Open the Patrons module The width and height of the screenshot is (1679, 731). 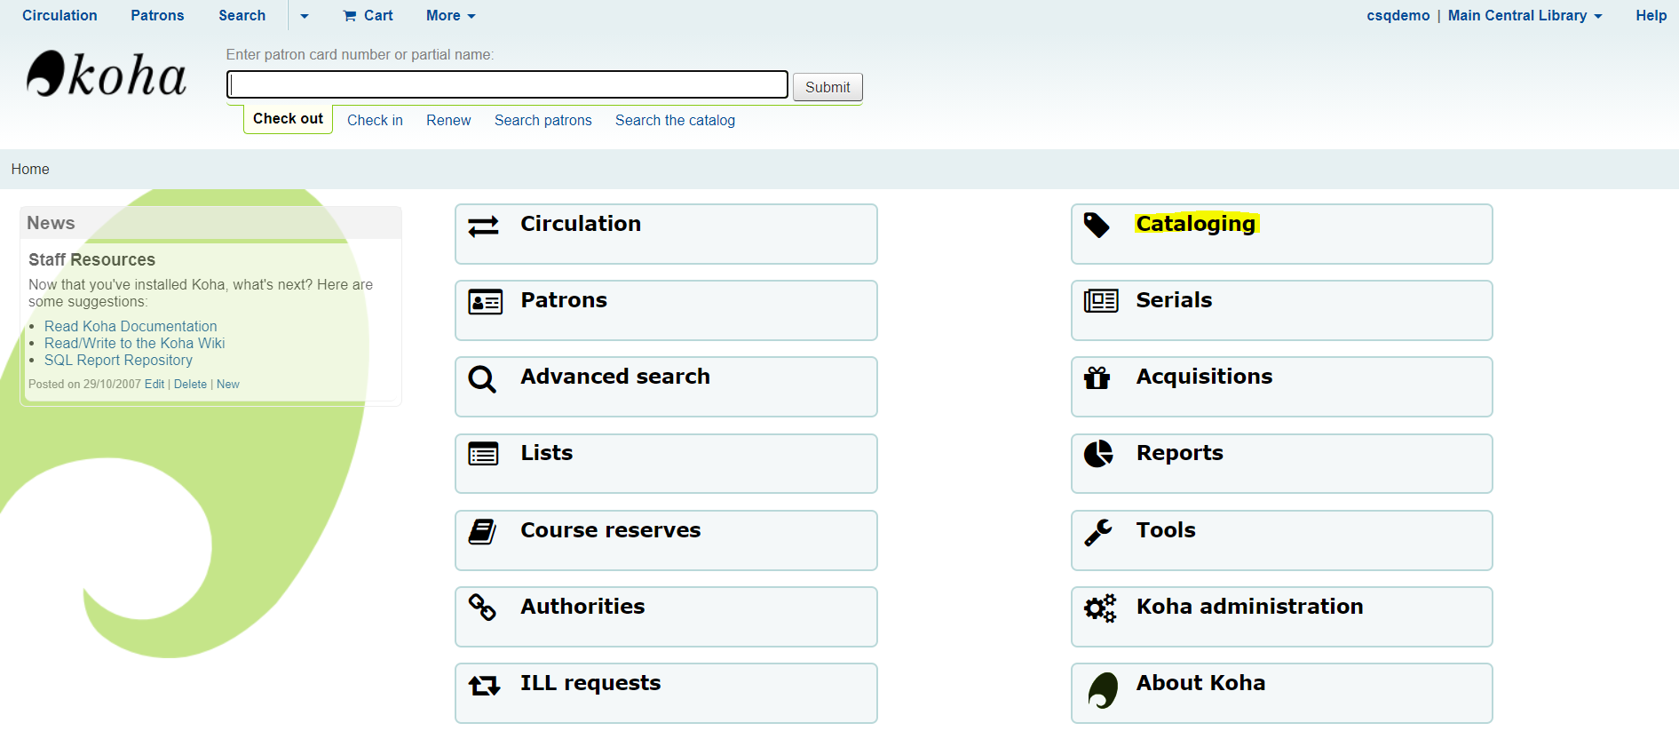[666, 311]
